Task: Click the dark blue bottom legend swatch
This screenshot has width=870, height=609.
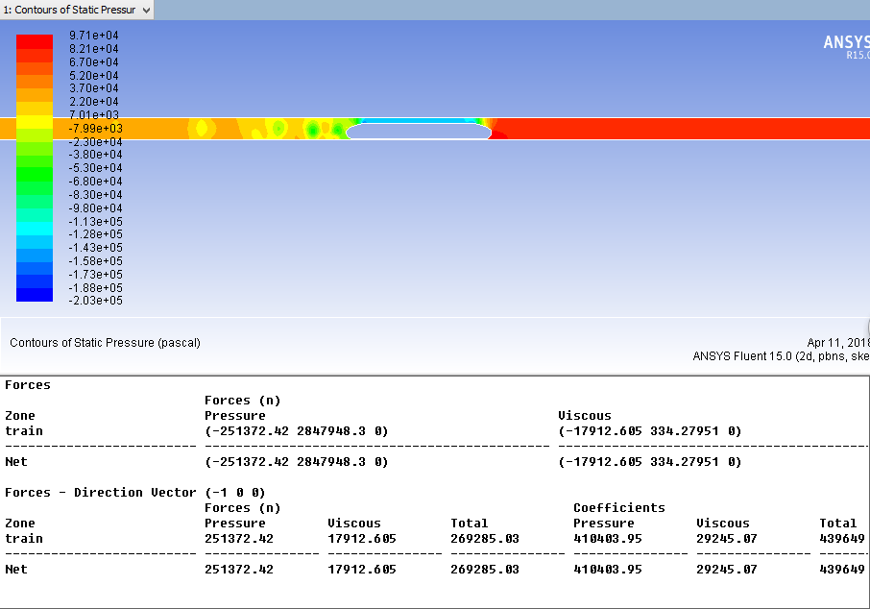Action: pyautogui.click(x=35, y=294)
